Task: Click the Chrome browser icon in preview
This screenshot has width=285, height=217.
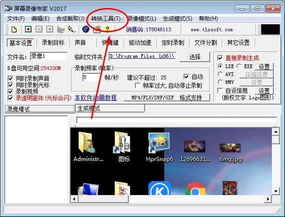Action: (x=195, y=189)
